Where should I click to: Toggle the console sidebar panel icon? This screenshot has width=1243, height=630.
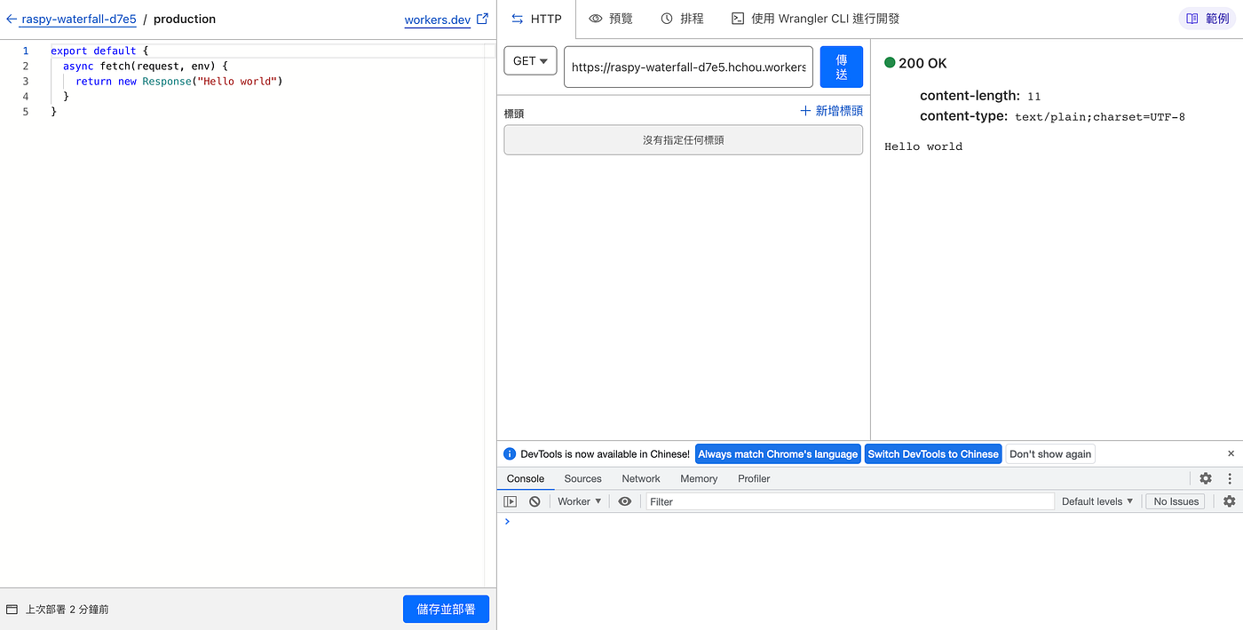point(510,501)
